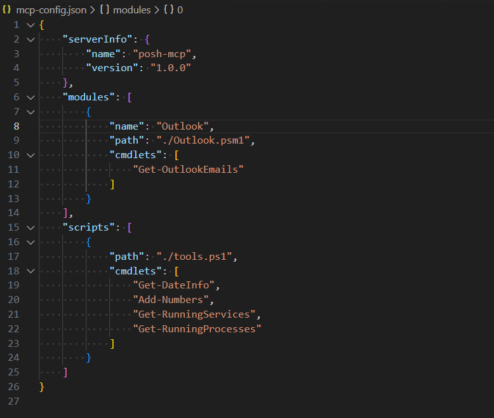Click the "cmdlets" key on line 18
494x418 pixels.
pos(135,271)
